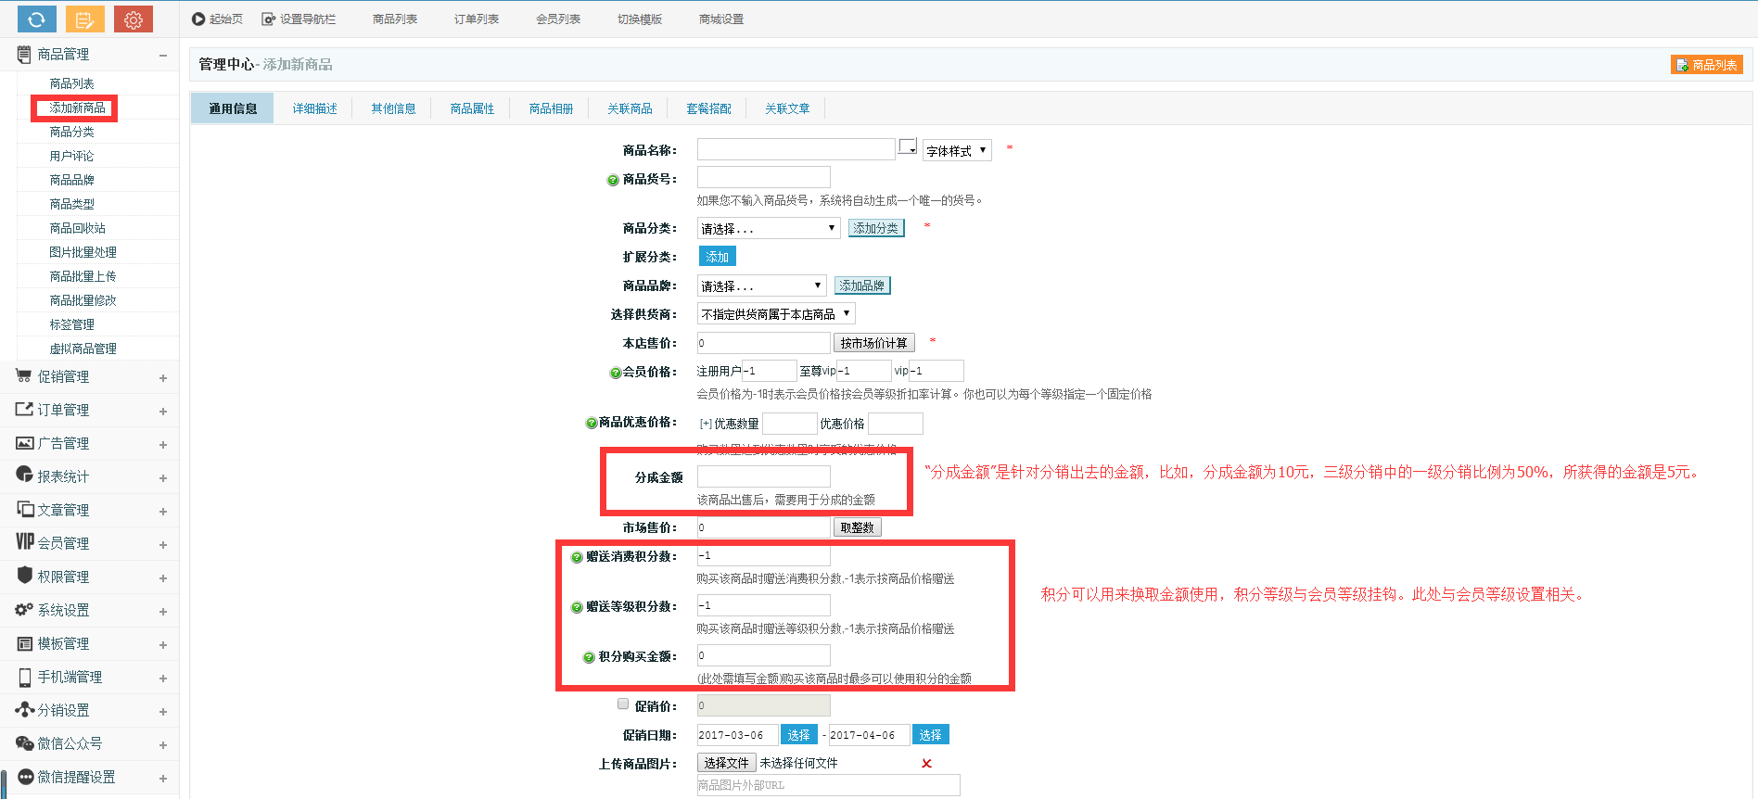Viewport: 1758px width, 799px height.
Task: Switch to the 关联商品 tab
Action: [x=630, y=108]
